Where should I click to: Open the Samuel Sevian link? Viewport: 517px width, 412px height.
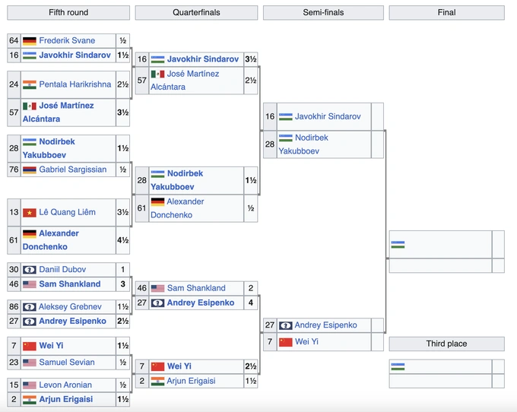68,363
